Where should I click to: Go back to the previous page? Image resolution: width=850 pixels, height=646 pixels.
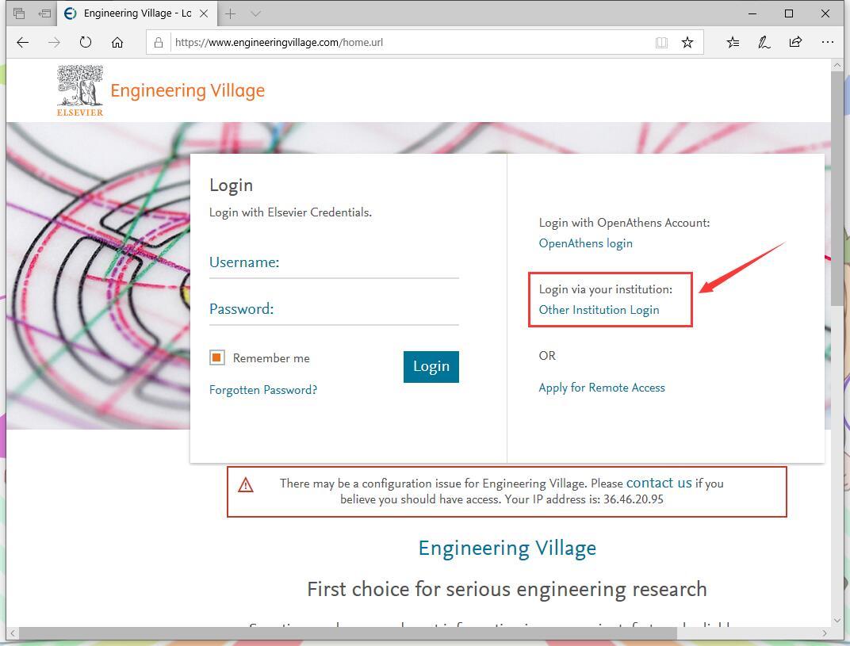point(22,42)
